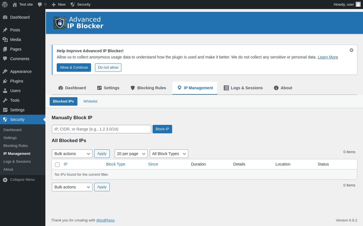Open the plugin Dashboard tab

point(72,88)
